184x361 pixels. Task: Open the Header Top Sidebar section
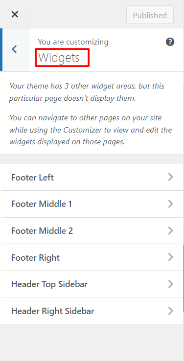(92, 284)
